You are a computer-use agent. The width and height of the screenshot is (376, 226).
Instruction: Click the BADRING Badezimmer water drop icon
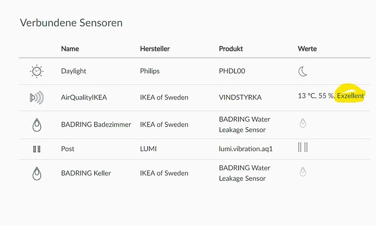click(37, 124)
